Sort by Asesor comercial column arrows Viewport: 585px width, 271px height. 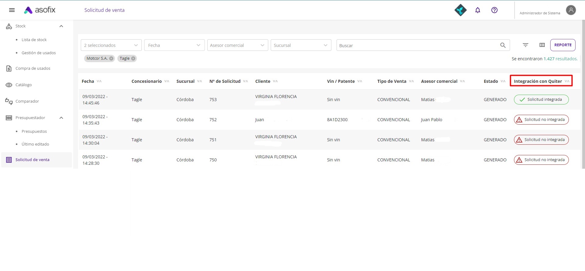click(462, 81)
